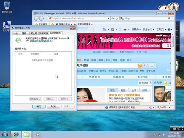
Task: Expand the Print button dropdown arrow
Action: pos(129,29)
